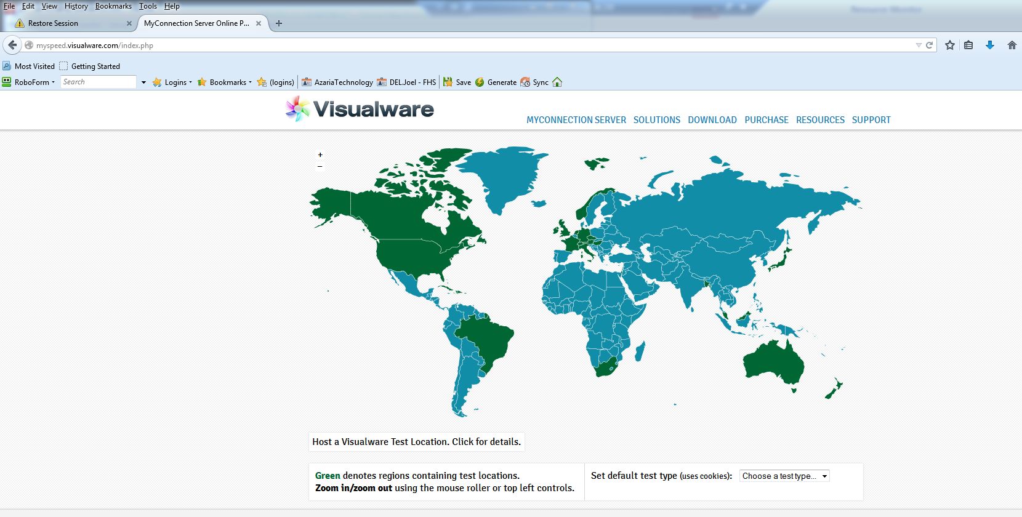Open the Edit menu
This screenshot has width=1022, height=517.
click(28, 6)
